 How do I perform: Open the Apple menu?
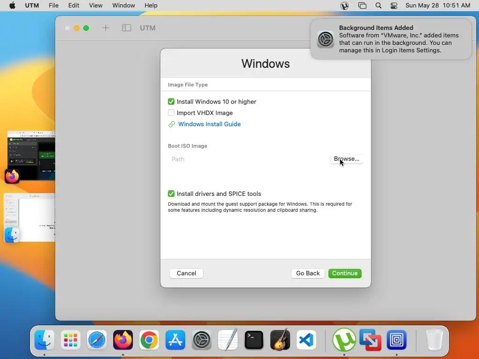pyautogui.click(x=12, y=6)
